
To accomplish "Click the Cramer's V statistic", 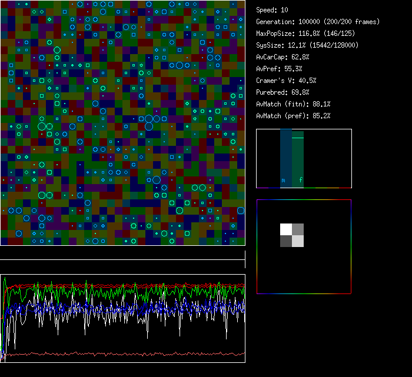I will 286,81.
